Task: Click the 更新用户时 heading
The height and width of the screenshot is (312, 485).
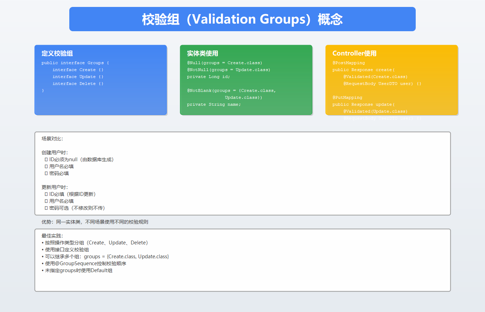Action: pyautogui.click(x=55, y=187)
